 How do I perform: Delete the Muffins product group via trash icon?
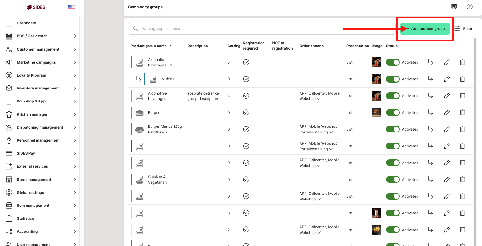pos(462,79)
